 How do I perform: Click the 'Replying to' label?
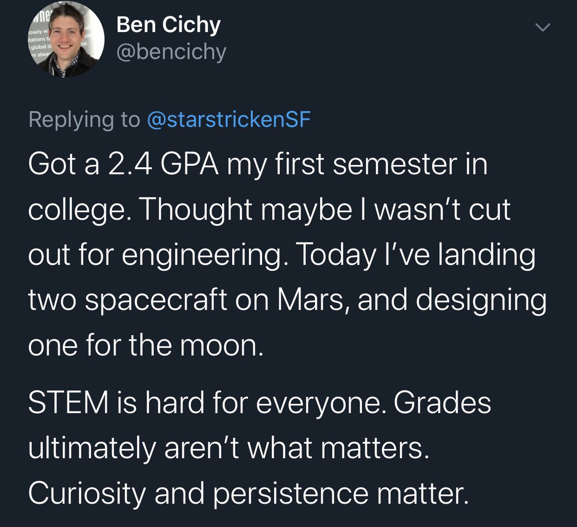[84, 120]
